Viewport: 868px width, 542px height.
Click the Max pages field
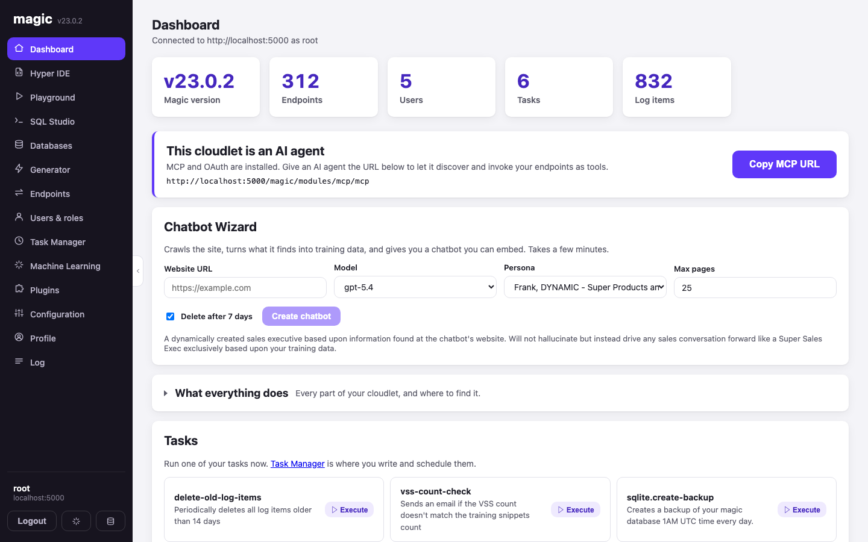755,288
